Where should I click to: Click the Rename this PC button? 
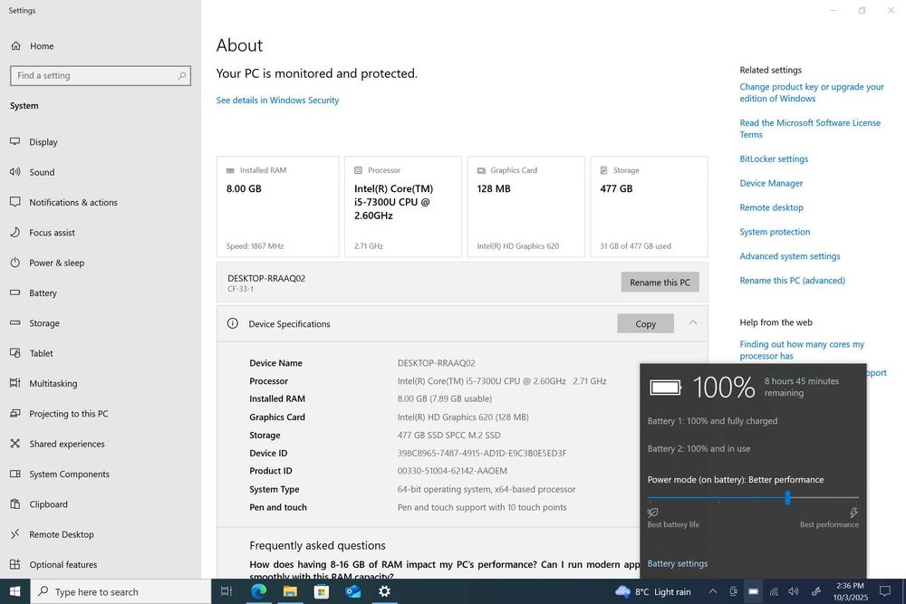click(x=660, y=282)
